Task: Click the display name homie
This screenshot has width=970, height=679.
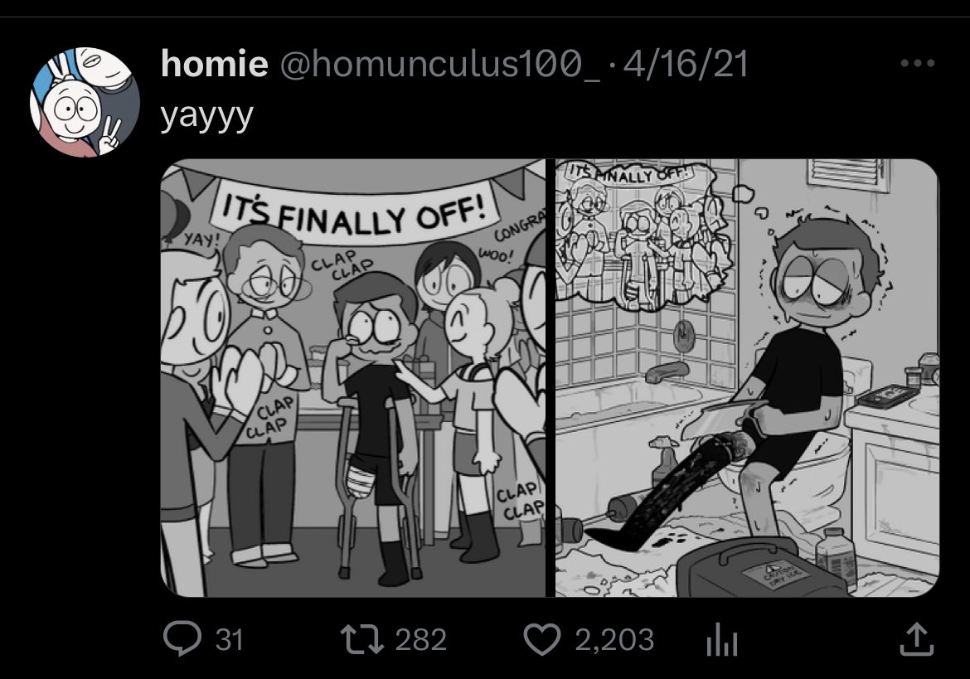Action: point(214,63)
